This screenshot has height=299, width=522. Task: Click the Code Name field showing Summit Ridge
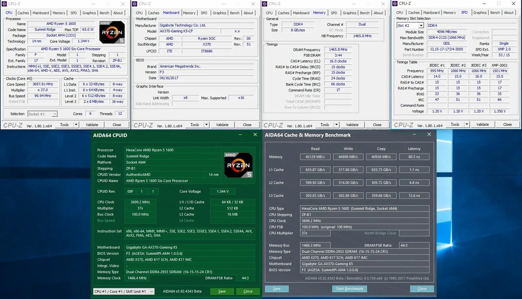coord(45,30)
